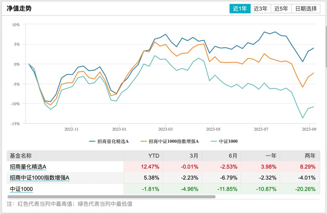This screenshot has width=327, height=214.
Task: Select the -20.26% two-year value cell
Action: coord(305,189)
